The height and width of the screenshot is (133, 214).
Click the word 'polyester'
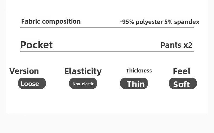(x=149, y=22)
